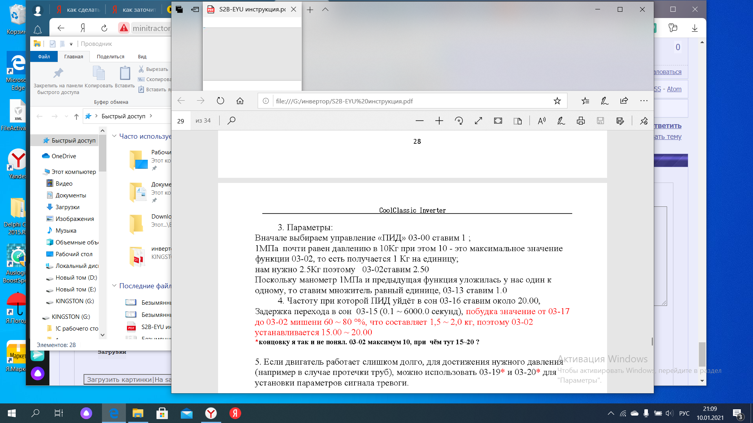Click the Yandex browser tab как заточит

coord(134,9)
